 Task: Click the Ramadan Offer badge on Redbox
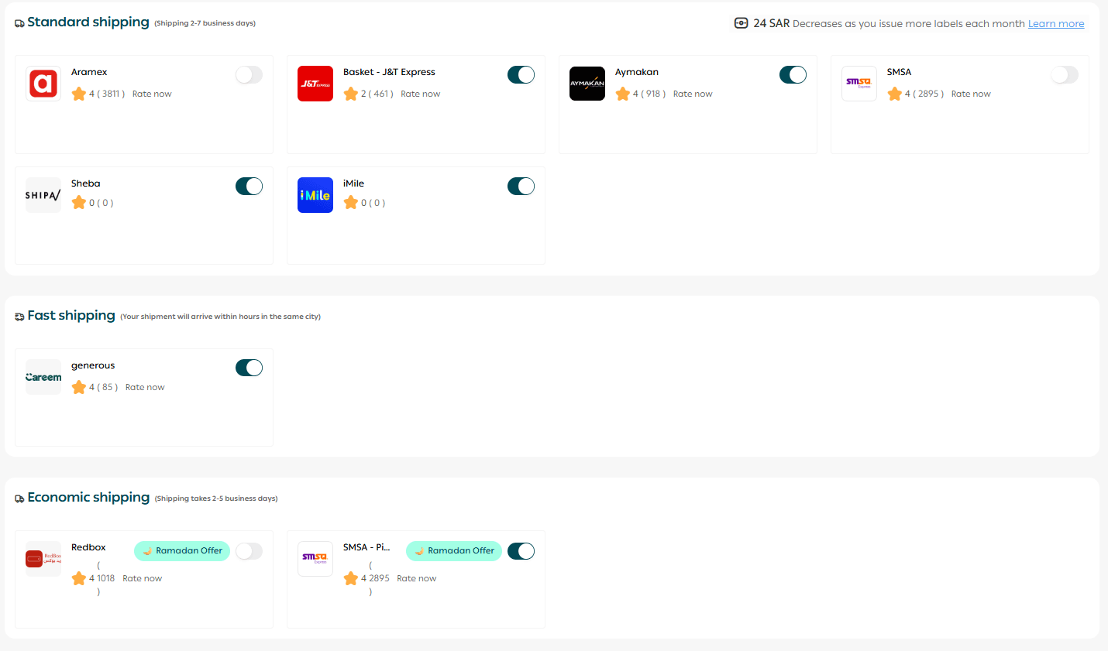click(182, 551)
